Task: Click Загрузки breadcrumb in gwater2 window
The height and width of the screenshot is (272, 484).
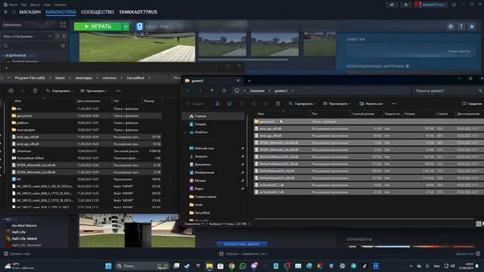Action: coord(257,91)
